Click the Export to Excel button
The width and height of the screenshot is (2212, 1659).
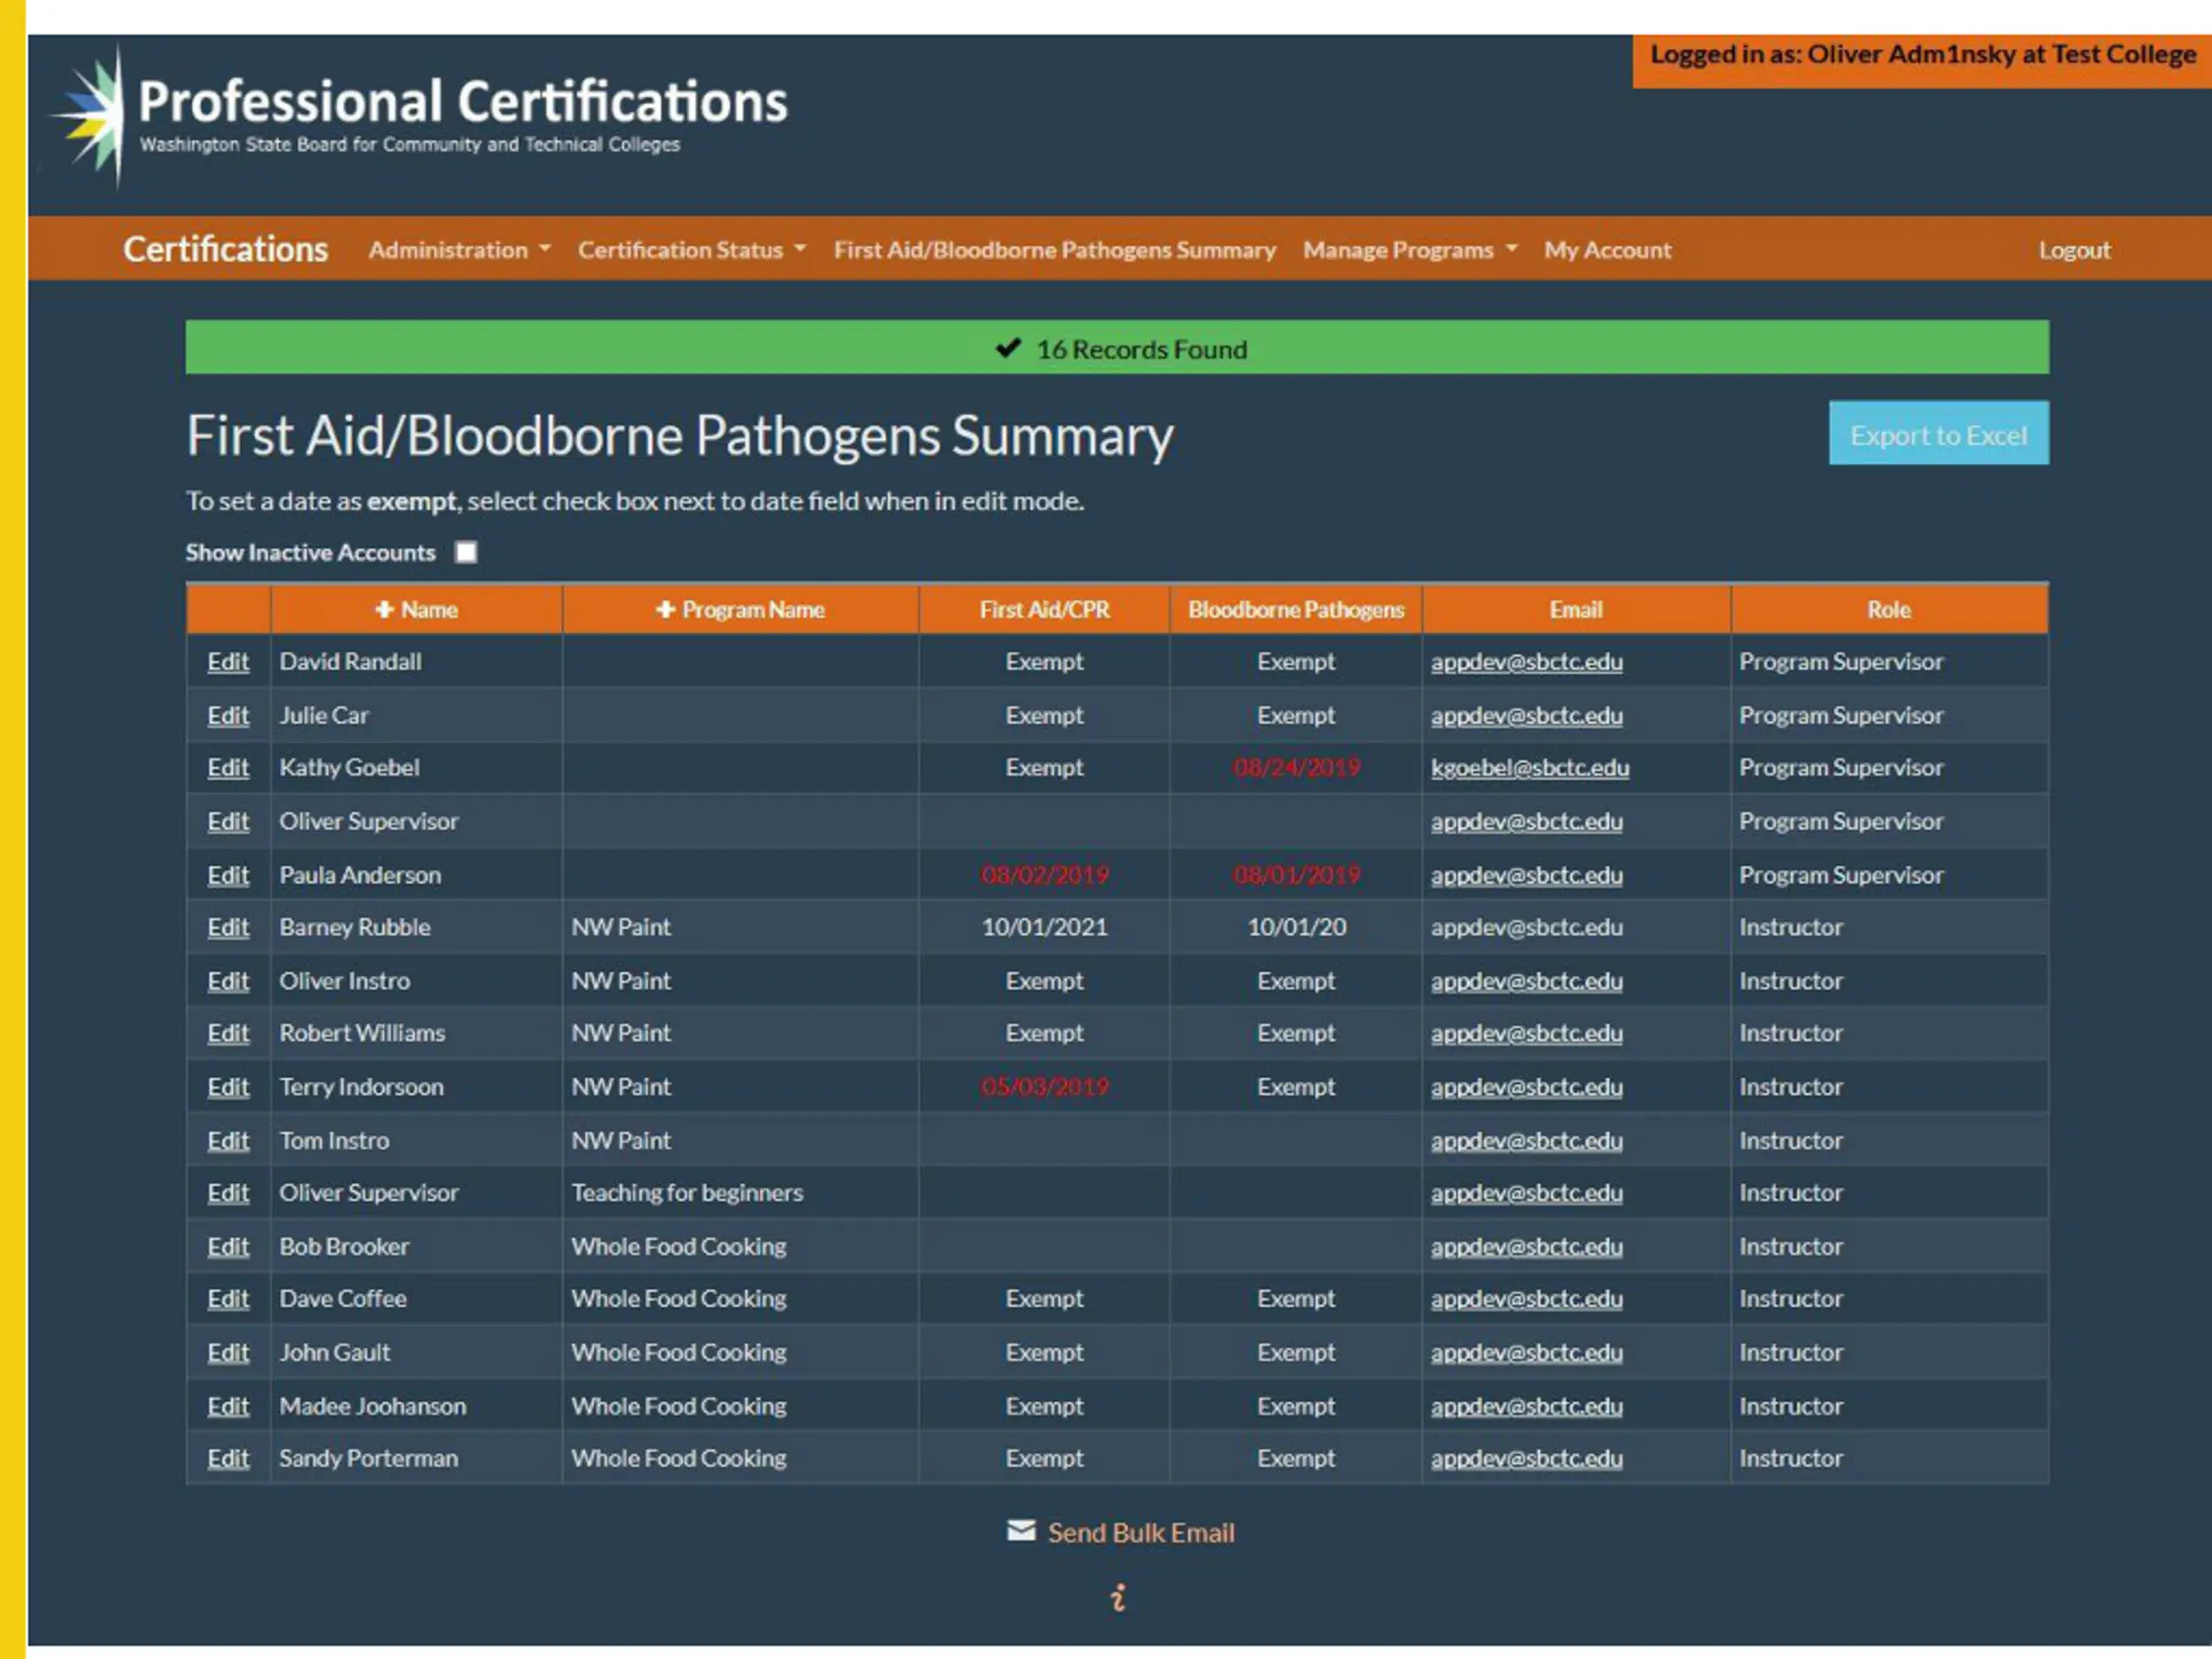click(x=1938, y=433)
